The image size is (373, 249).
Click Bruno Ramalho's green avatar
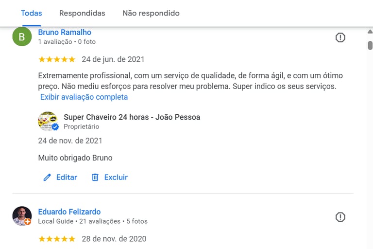click(x=22, y=36)
